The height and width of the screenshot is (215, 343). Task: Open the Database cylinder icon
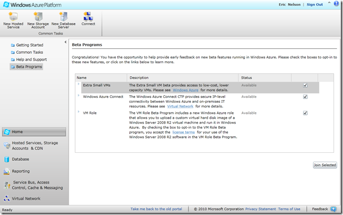[7, 159]
